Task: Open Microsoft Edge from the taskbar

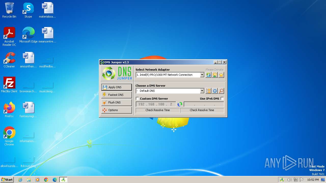Action: pyautogui.click(x=55, y=180)
